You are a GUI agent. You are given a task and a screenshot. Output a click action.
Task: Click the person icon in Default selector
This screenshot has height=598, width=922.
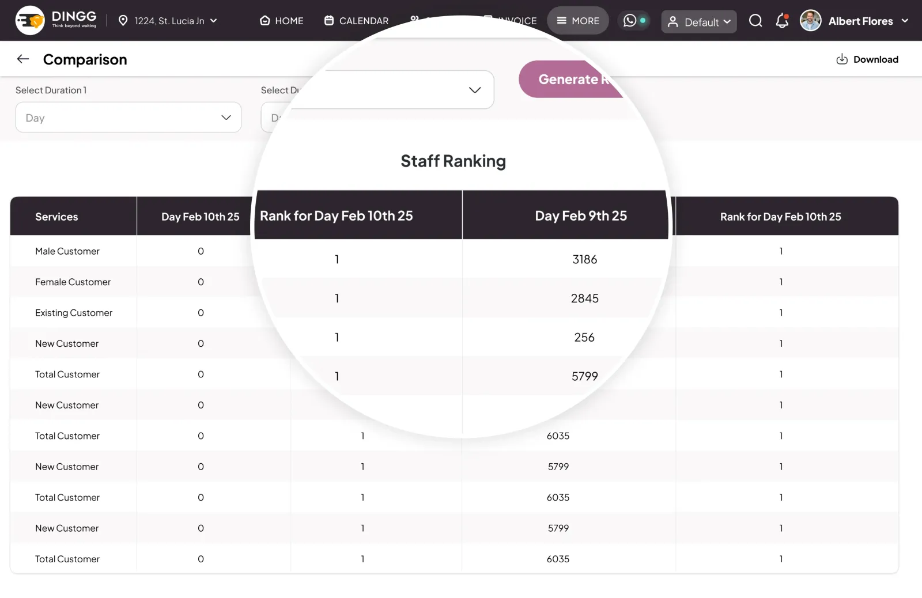(x=672, y=22)
